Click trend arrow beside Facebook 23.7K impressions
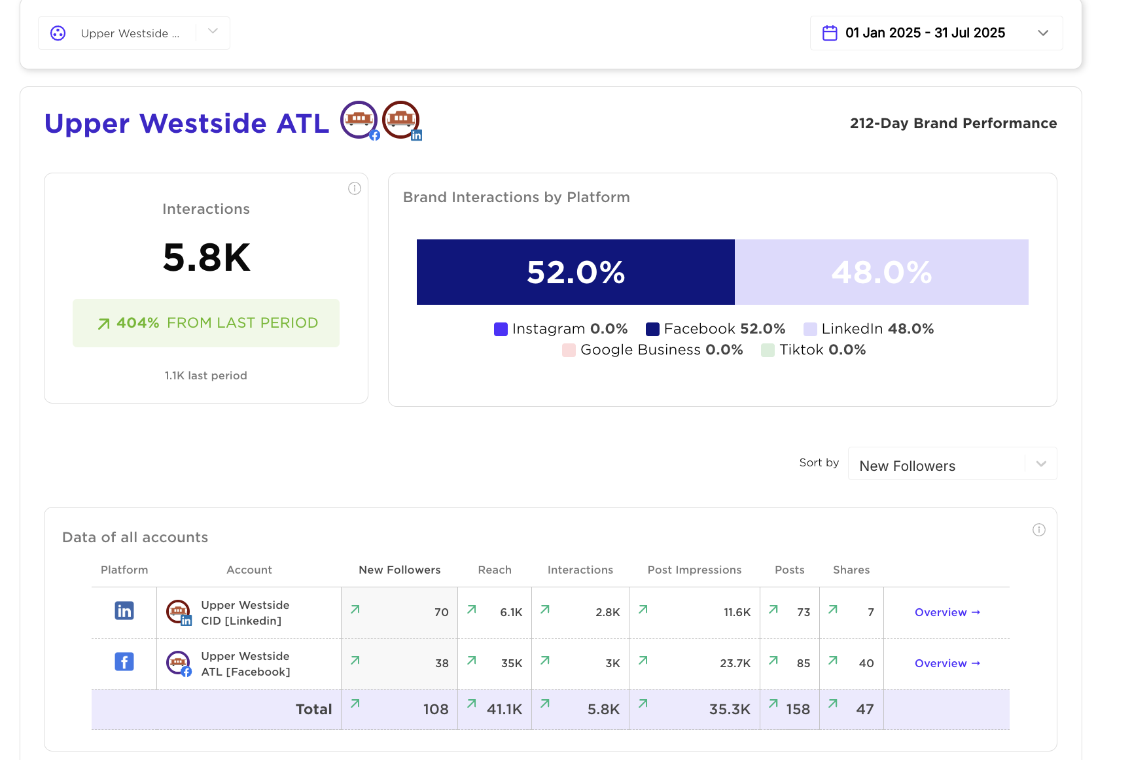Image resolution: width=1132 pixels, height=760 pixels. (643, 660)
